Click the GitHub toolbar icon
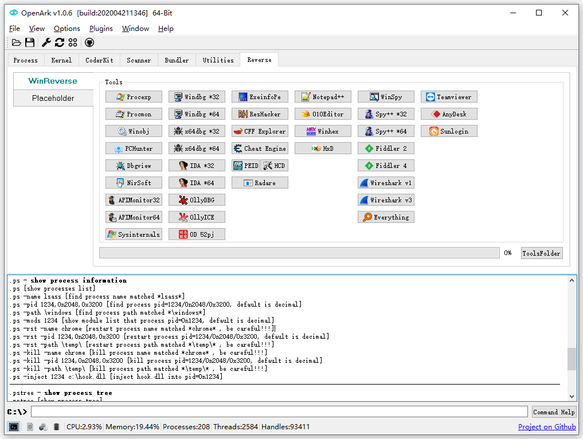The image size is (583, 439). 89,43
